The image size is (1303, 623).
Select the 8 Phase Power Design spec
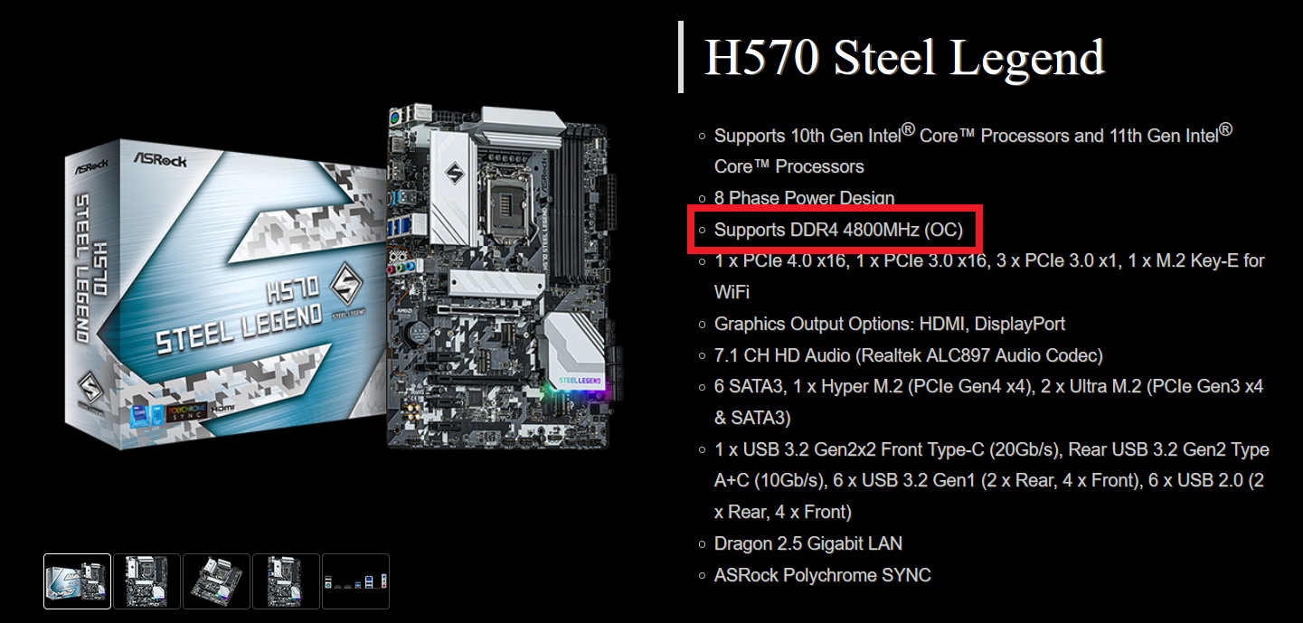(805, 198)
